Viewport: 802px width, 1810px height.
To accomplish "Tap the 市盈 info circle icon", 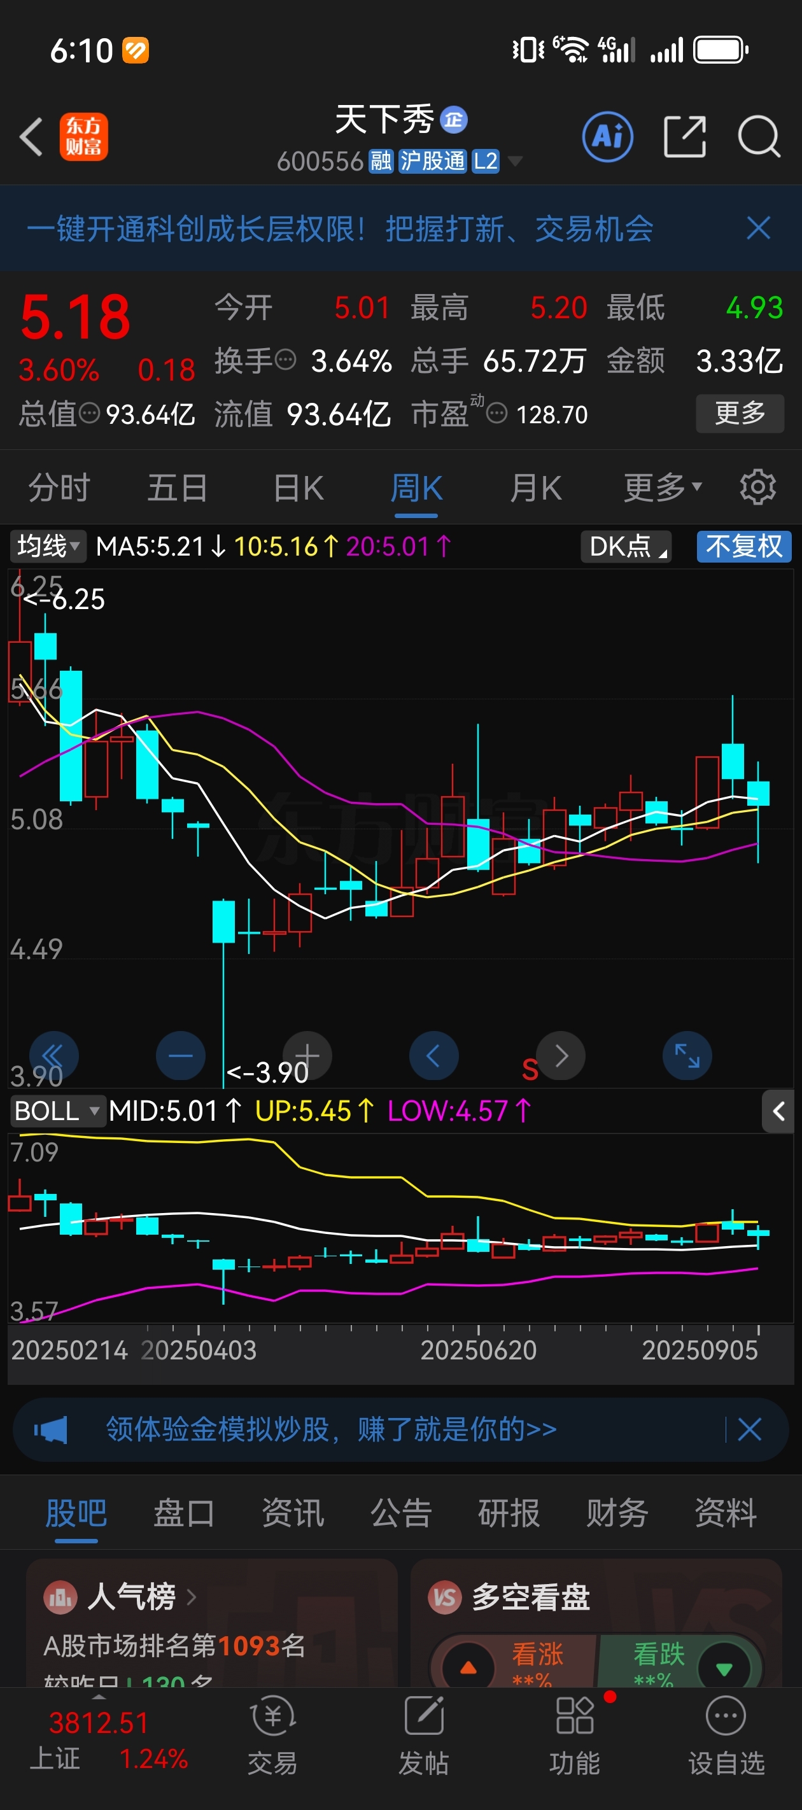I will pyautogui.click(x=496, y=413).
